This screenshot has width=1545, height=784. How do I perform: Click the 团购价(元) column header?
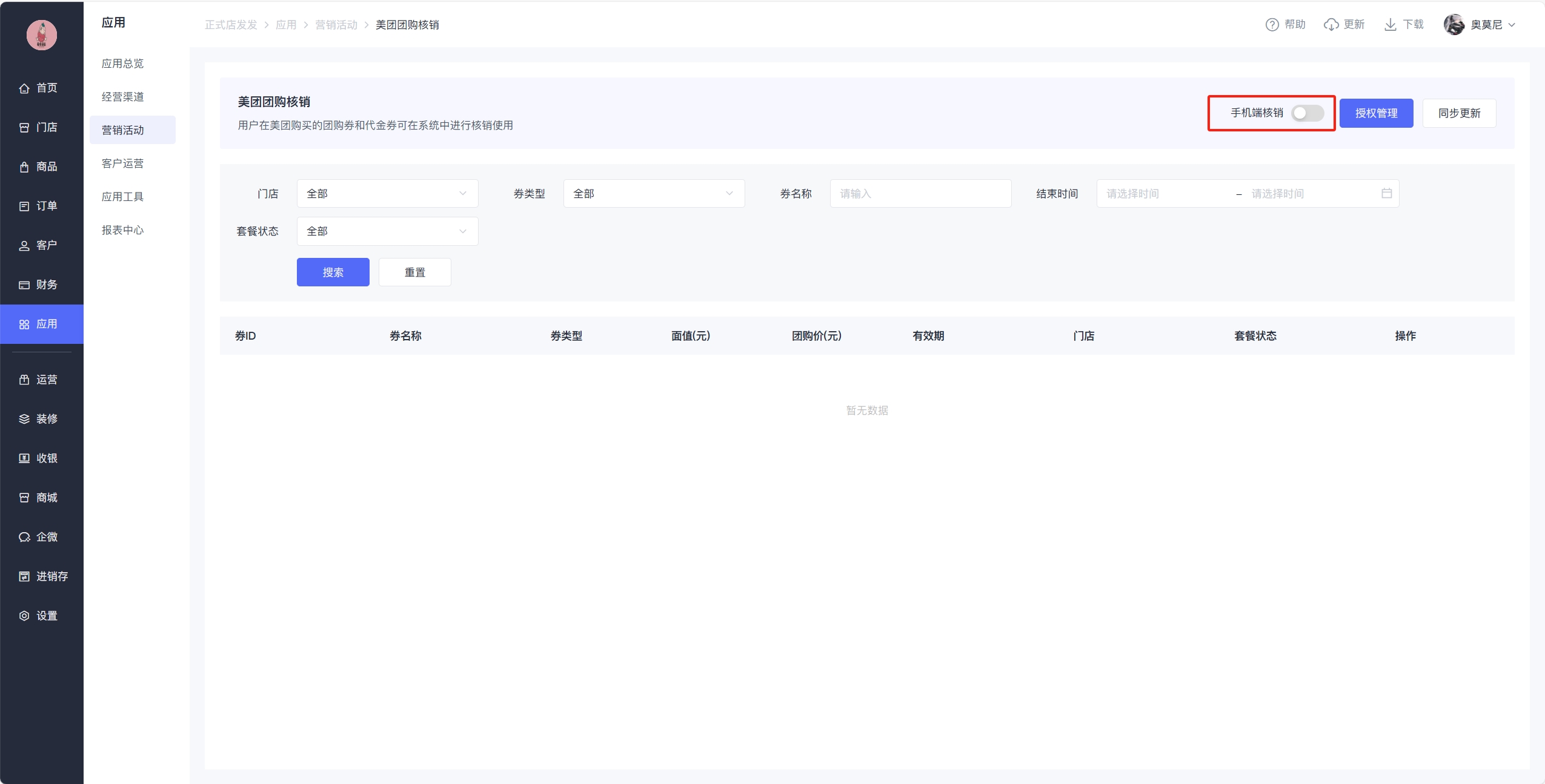(817, 336)
